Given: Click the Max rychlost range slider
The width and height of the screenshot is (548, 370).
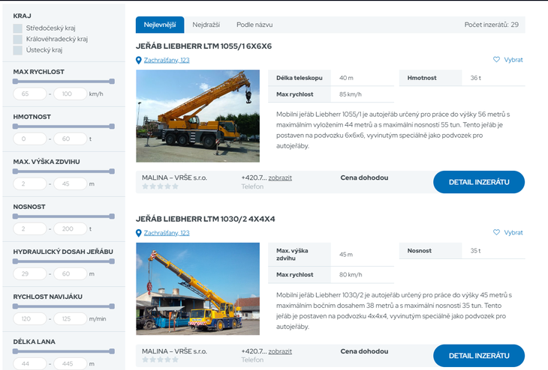Looking at the screenshot, I should point(64,82).
